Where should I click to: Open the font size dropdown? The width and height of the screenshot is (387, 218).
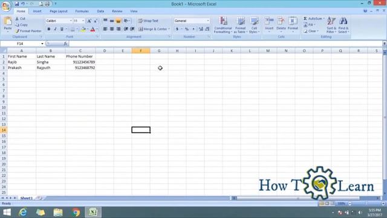pyautogui.click(x=83, y=21)
